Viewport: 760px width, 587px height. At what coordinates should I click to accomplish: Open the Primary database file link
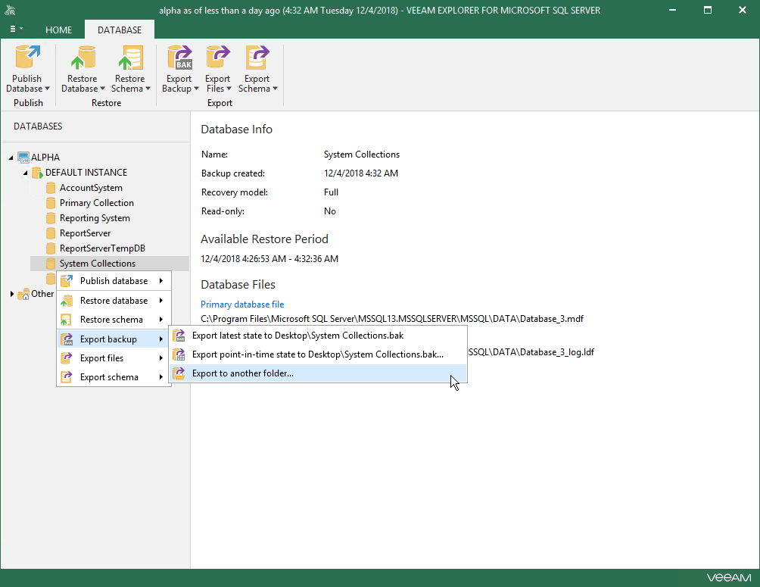tap(242, 304)
